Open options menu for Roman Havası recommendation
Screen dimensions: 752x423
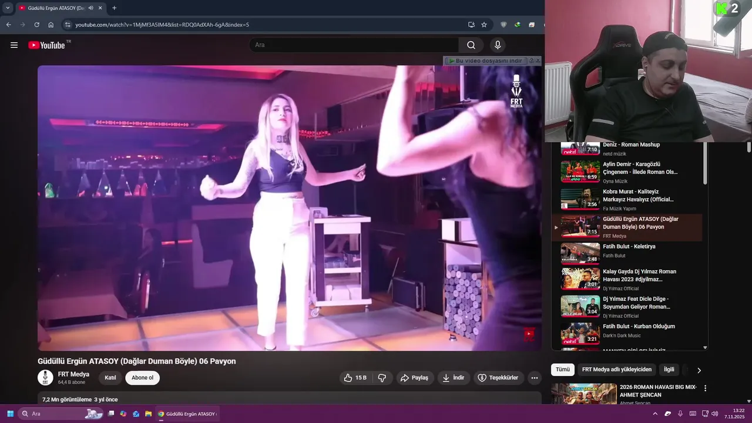point(705,388)
